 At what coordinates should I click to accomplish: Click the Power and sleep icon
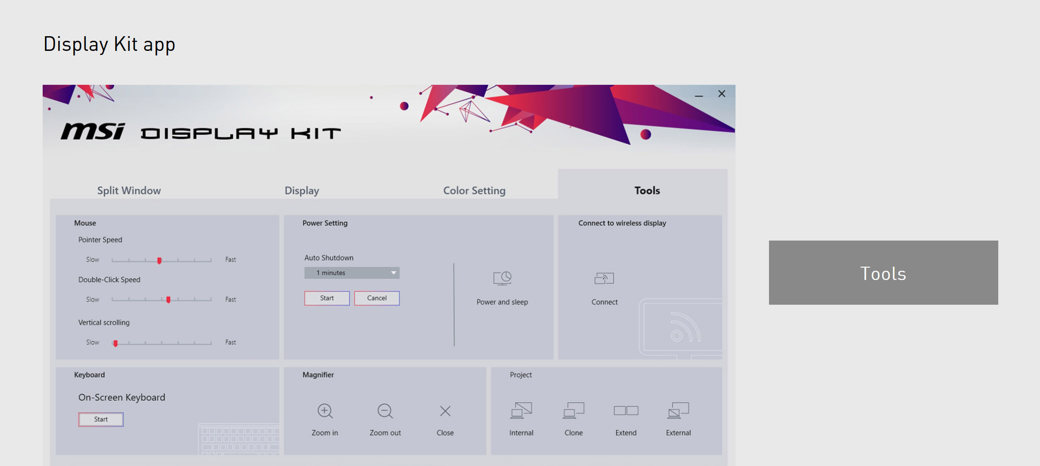[x=502, y=278]
